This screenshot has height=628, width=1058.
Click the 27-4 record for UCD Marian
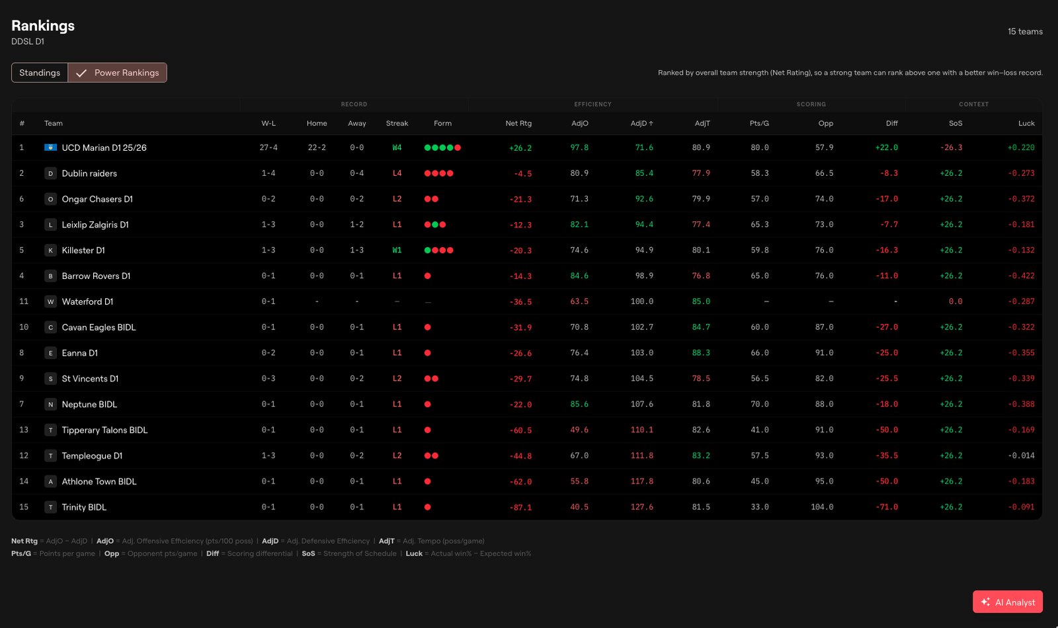pos(268,148)
